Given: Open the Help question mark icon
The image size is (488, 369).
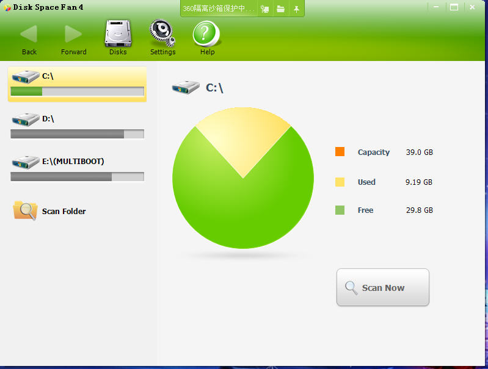Looking at the screenshot, I should pos(206,34).
